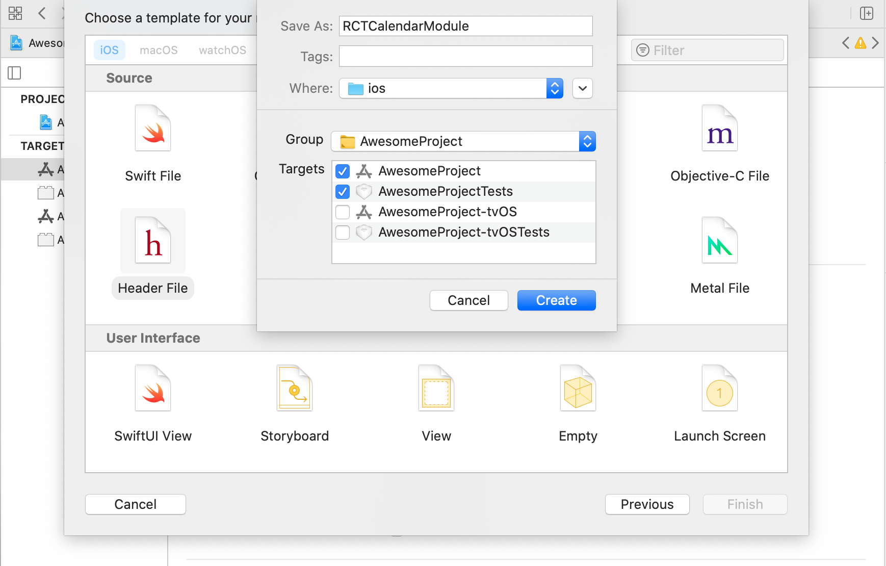886x566 pixels.
Task: Select the Storyboard template icon
Action: coord(294,388)
